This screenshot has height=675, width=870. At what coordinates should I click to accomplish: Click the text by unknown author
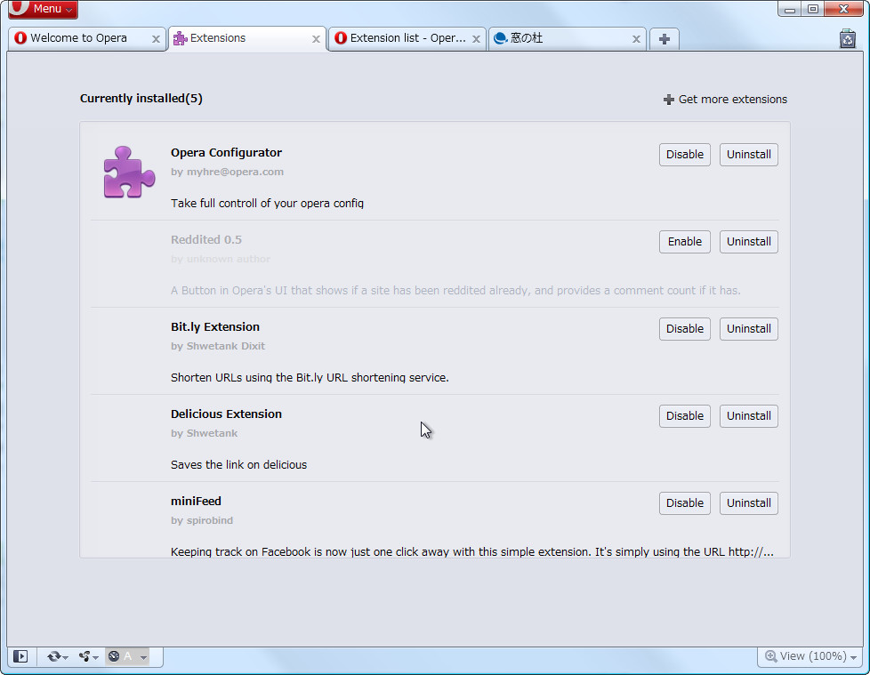221,259
